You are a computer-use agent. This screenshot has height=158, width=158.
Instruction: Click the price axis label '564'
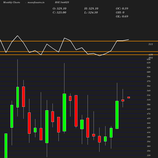tap(149, 86)
